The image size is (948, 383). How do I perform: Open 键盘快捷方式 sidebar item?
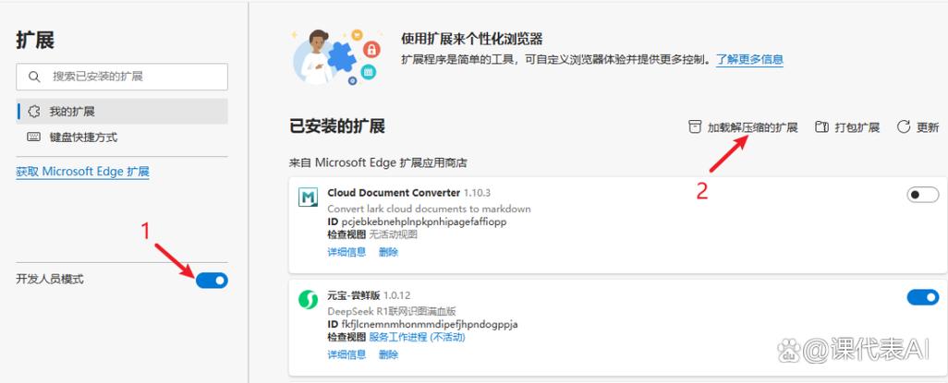(122, 138)
